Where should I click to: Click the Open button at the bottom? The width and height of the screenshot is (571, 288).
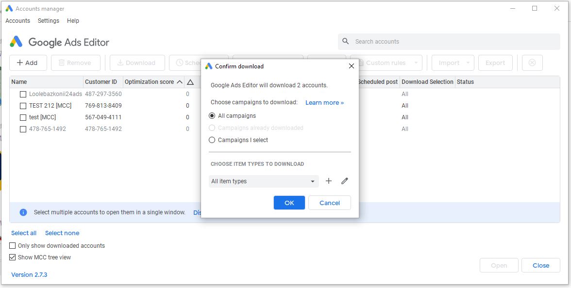point(499,266)
